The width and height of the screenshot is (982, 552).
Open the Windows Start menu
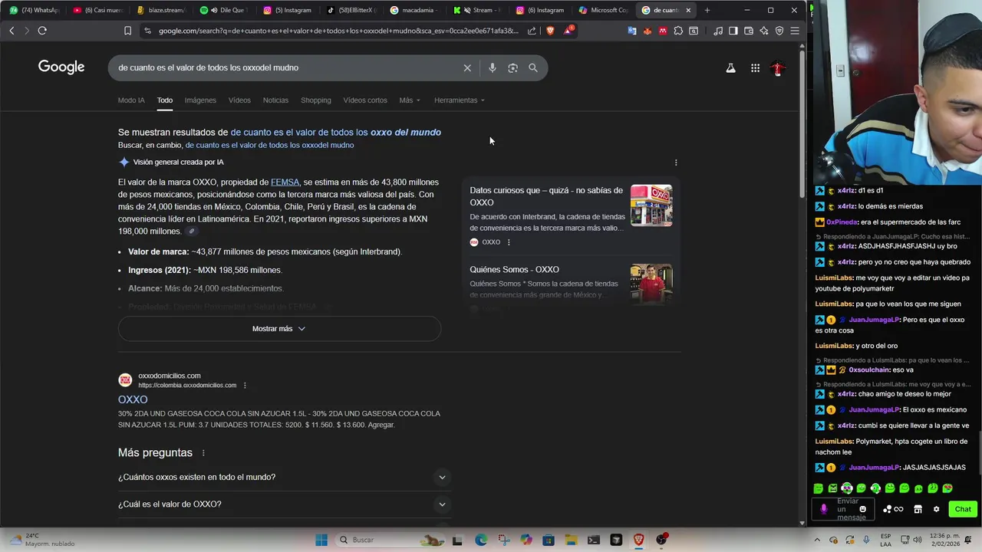click(x=321, y=540)
